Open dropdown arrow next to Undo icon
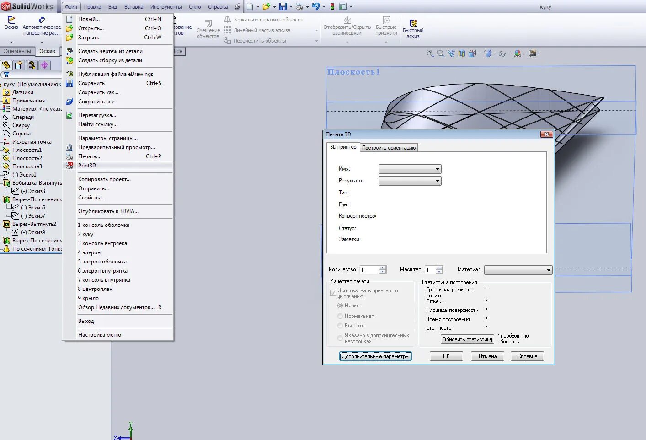Viewport: 646px width, 440px height. coord(324,7)
